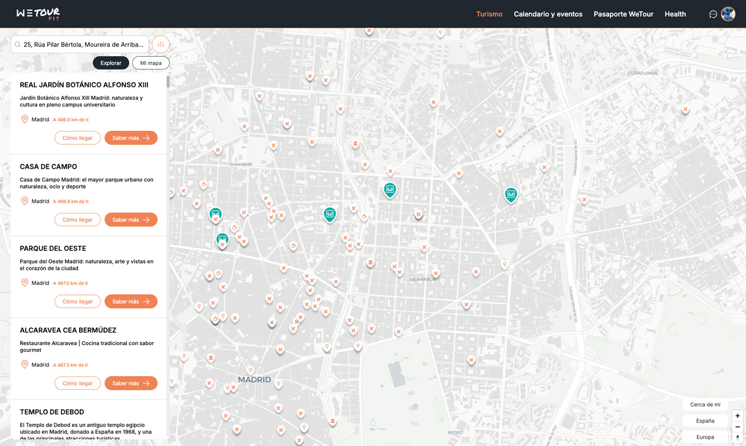Click the address search input field

point(84,44)
